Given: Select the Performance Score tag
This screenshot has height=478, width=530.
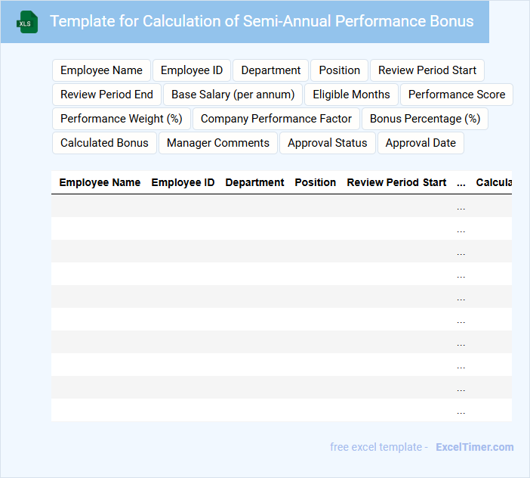Looking at the screenshot, I should tap(457, 95).
